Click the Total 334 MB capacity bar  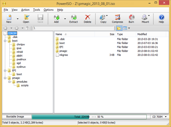click(x=89, y=117)
